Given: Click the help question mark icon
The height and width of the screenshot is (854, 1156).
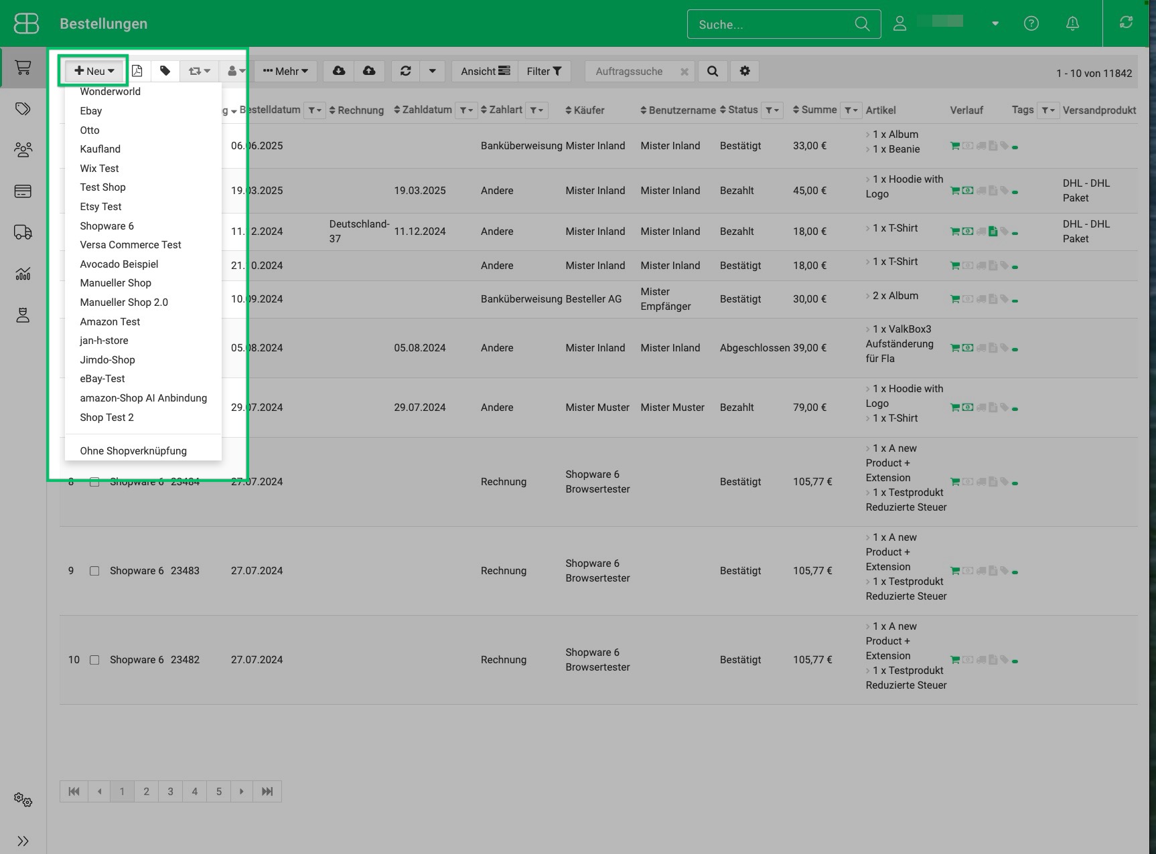Looking at the screenshot, I should (1031, 23).
